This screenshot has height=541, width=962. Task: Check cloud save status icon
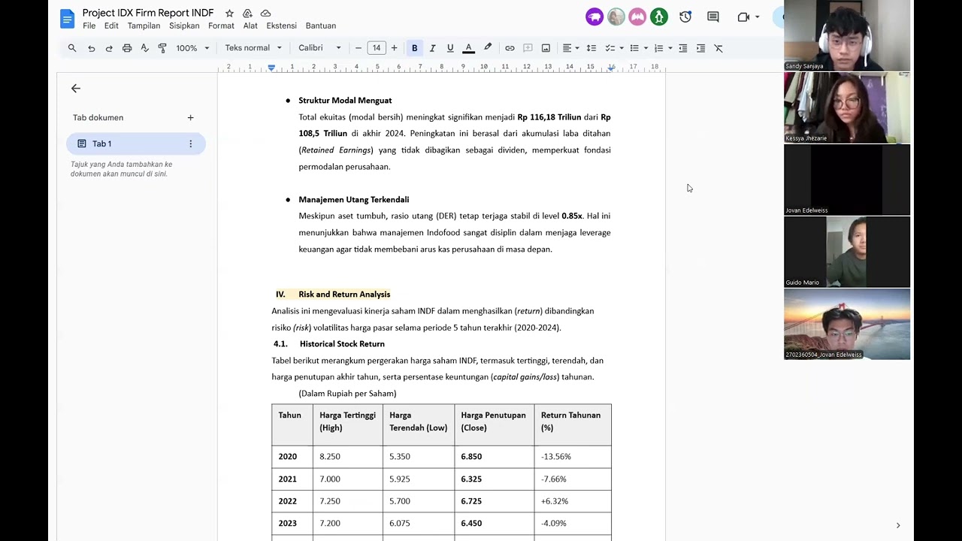point(265,14)
